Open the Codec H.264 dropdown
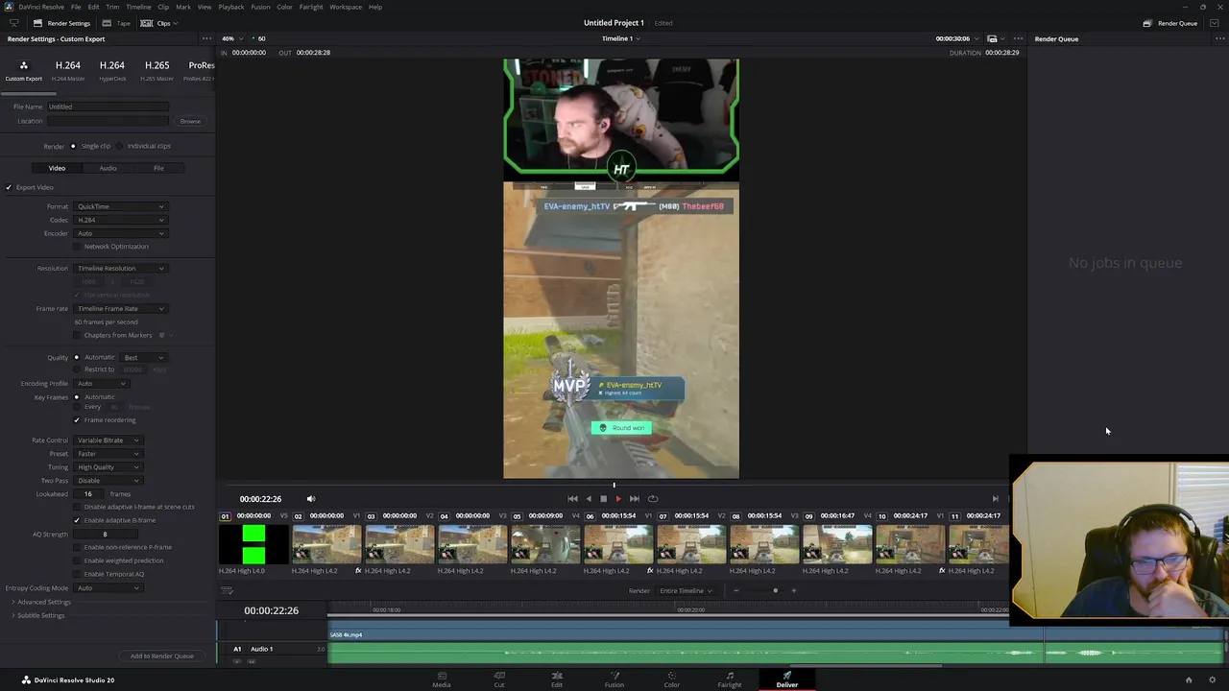Viewport: 1229px width, 691px height. pyautogui.click(x=120, y=220)
